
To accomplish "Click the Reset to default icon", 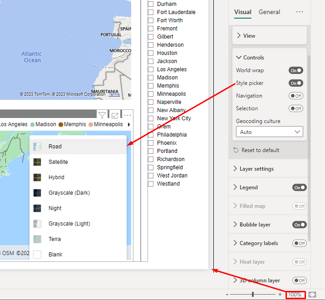I will click(x=236, y=150).
